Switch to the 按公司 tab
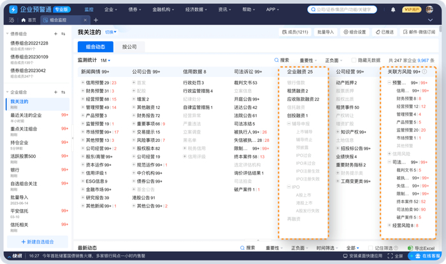Screen dimensions: 446x264 tap(129, 47)
